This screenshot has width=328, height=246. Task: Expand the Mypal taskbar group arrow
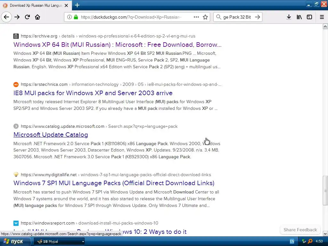tap(83, 242)
